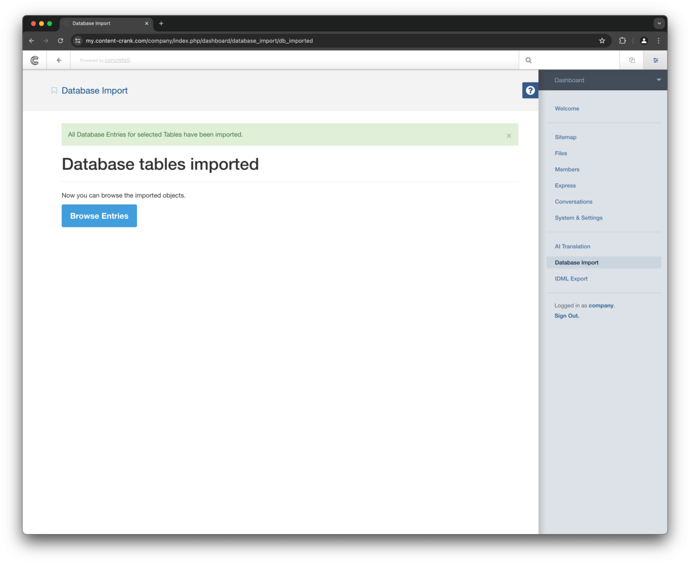Open AI Translation in sidebar

pos(573,247)
